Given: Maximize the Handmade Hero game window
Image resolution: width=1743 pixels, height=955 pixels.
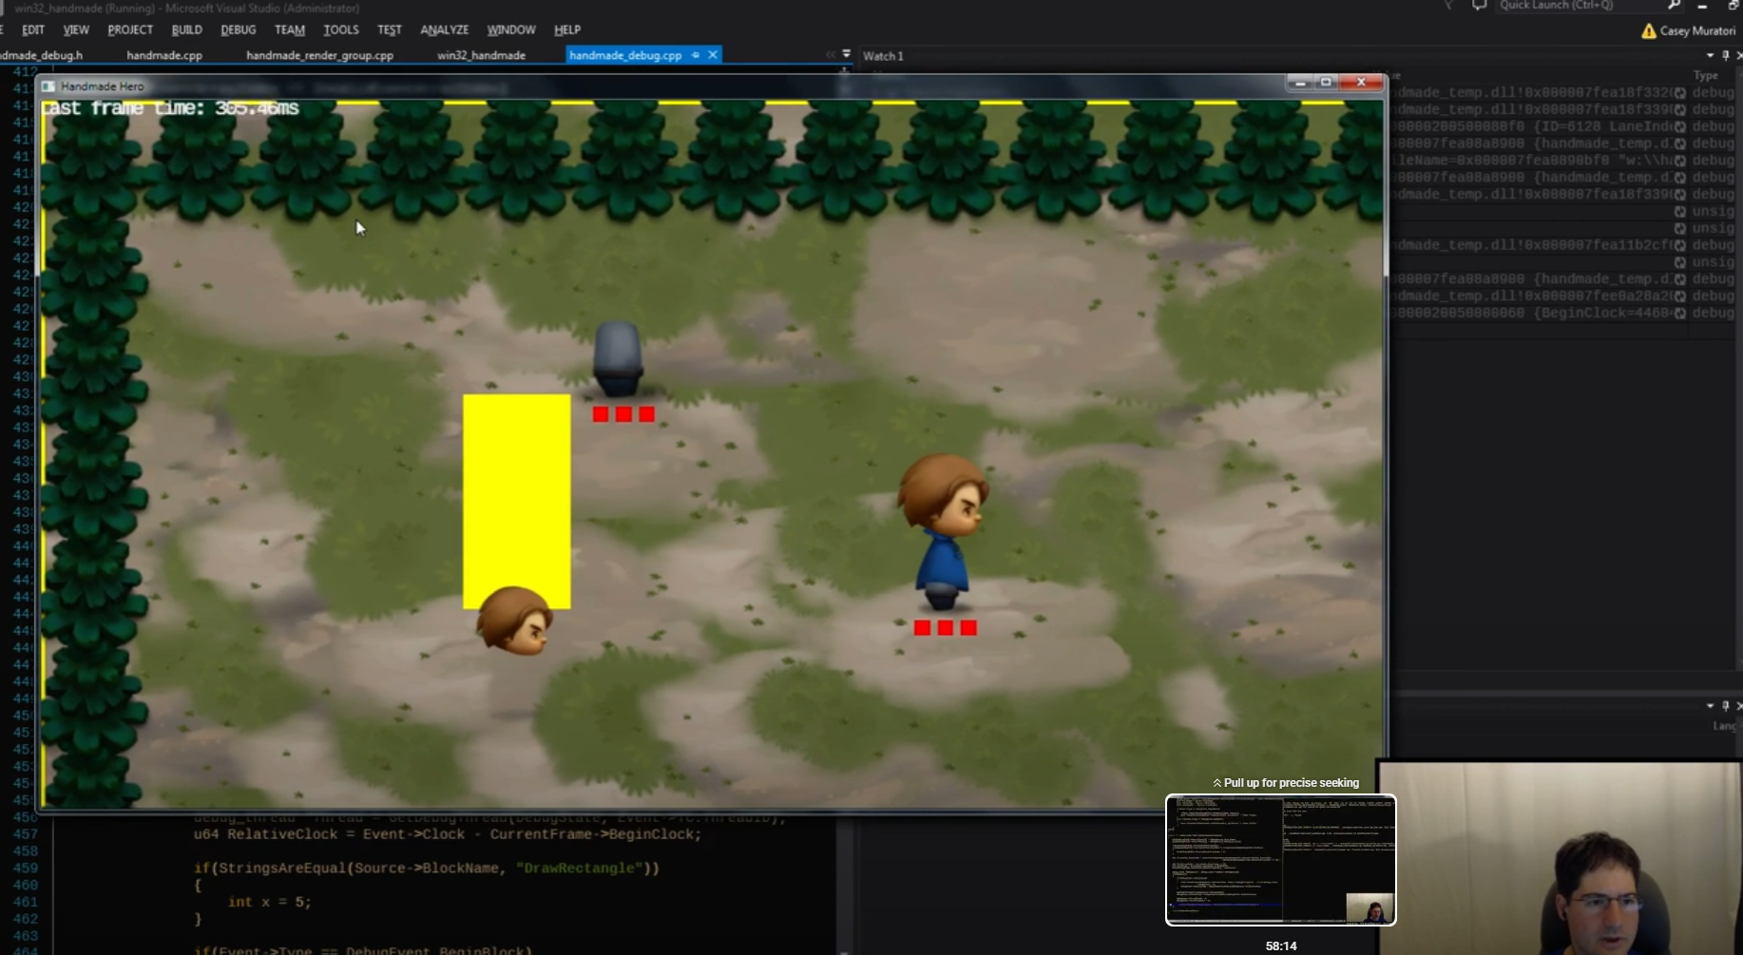Looking at the screenshot, I should [1326, 83].
